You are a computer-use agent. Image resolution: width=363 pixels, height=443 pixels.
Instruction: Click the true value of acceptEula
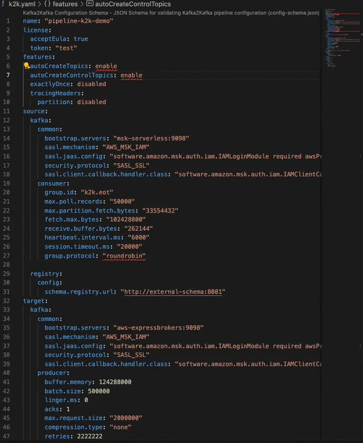(x=81, y=39)
